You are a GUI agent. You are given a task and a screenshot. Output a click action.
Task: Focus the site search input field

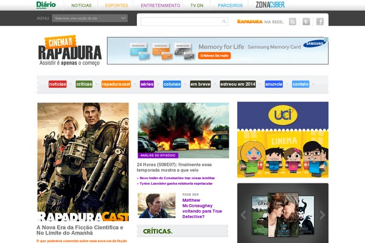click(x=181, y=21)
